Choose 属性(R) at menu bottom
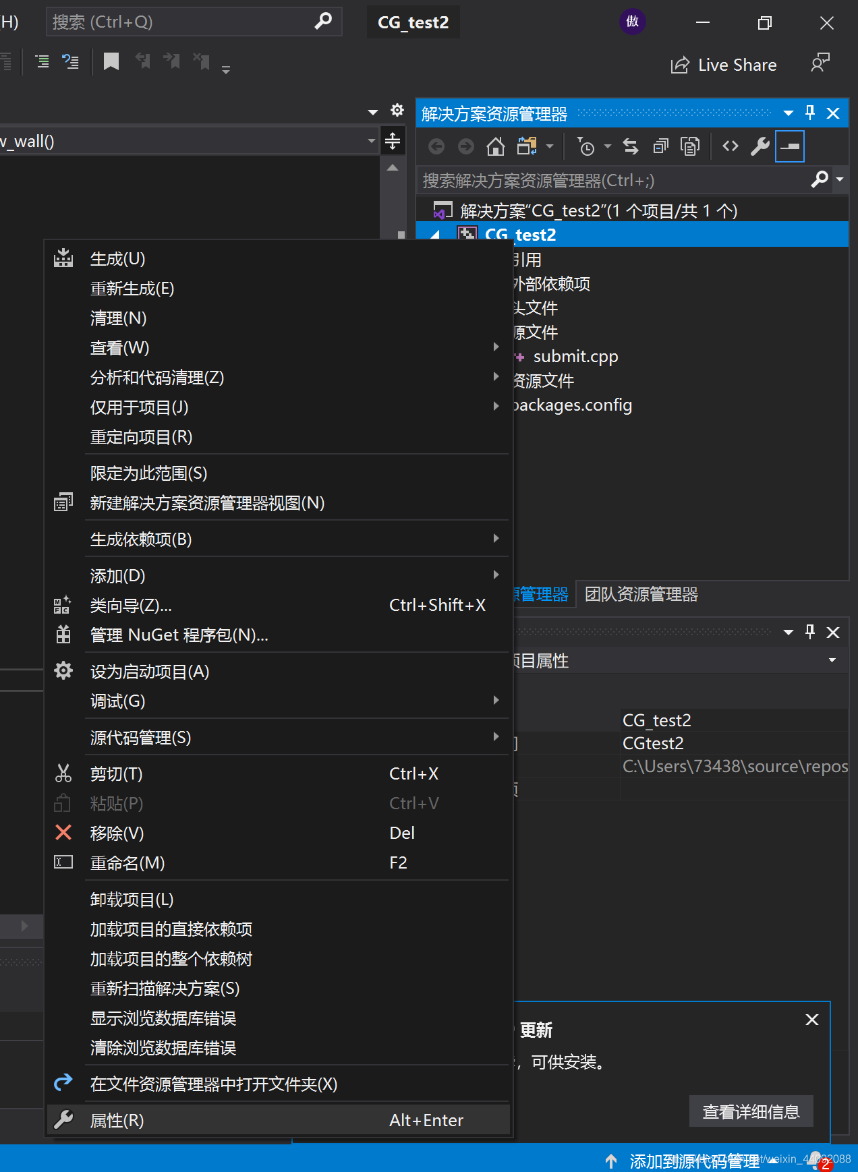This screenshot has height=1172, width=858. [x=277, y=1120]
